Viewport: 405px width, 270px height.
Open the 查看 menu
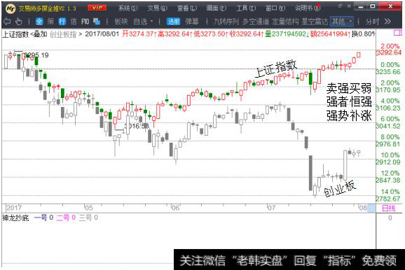[x=187, y=8]
